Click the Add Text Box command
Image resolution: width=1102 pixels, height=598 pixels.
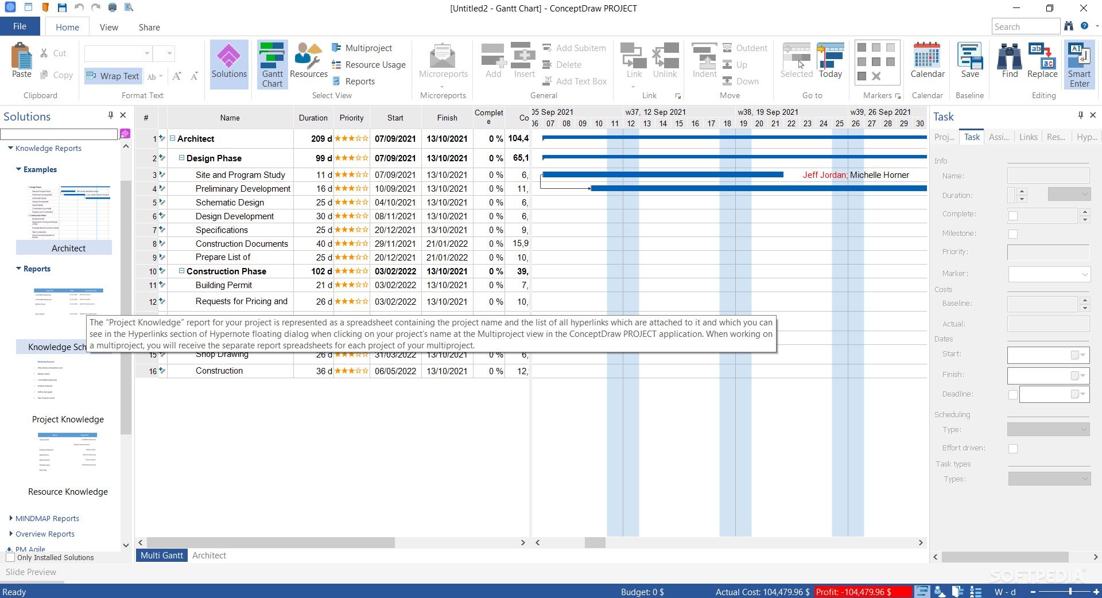click(x=575, y=81)
